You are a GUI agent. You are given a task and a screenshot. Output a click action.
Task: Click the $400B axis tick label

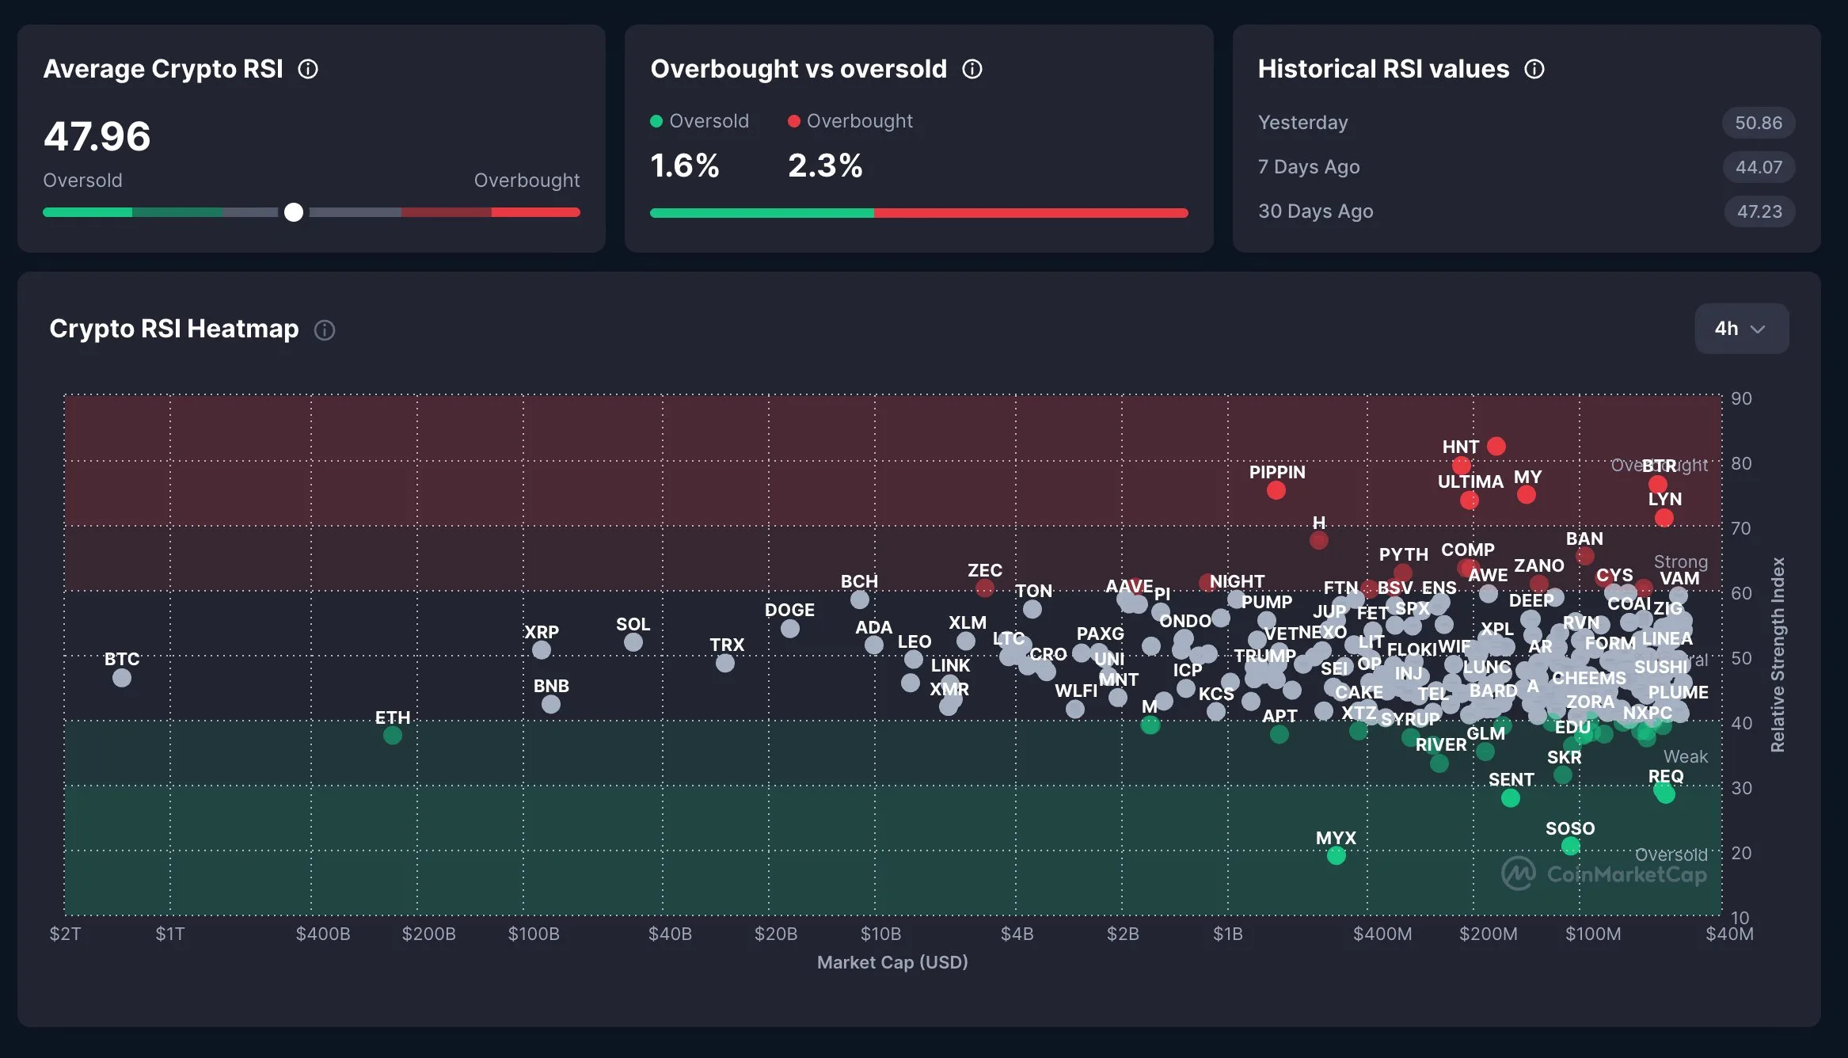click(323, 934)
